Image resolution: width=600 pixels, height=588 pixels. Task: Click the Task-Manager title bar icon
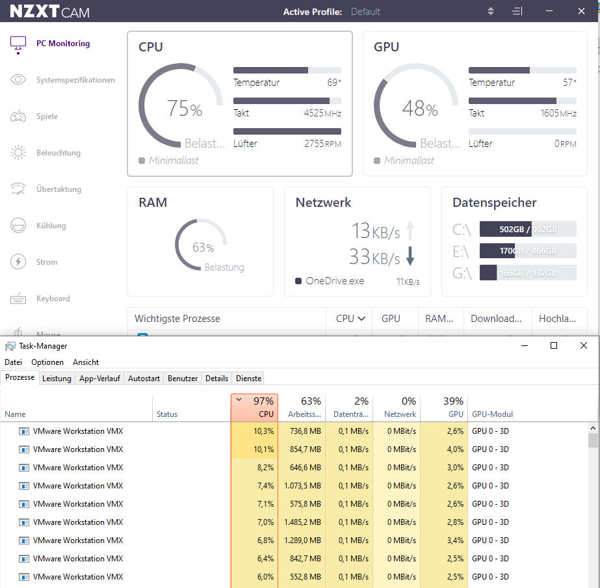[x=10, y=346]
